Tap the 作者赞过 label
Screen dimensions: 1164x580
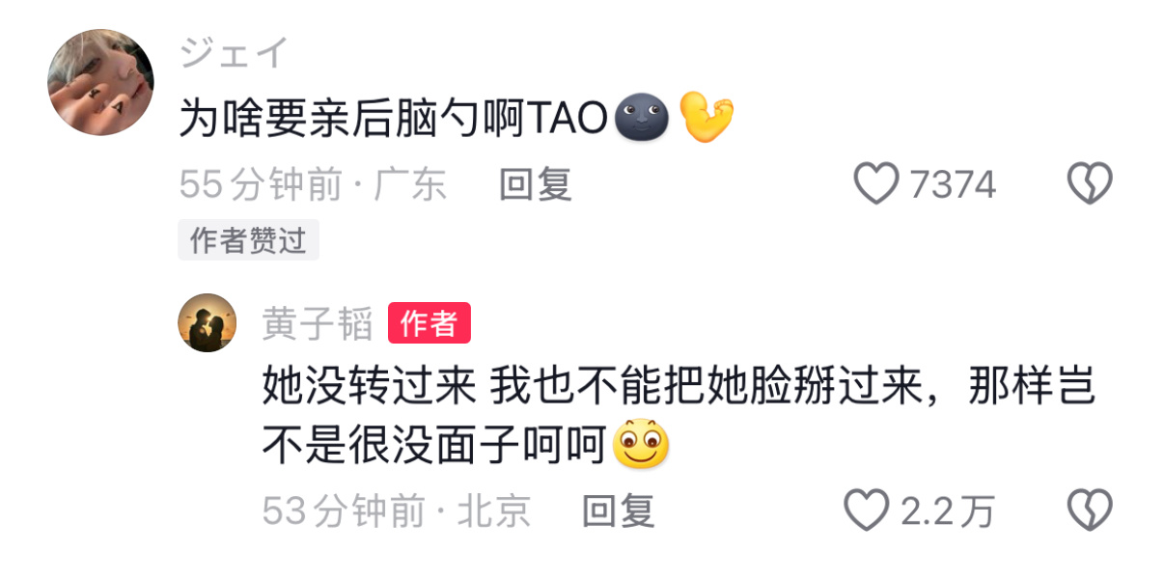click(248, 240)
